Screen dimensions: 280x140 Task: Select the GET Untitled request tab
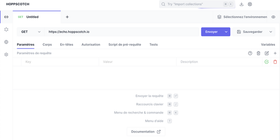click(37, 17)
